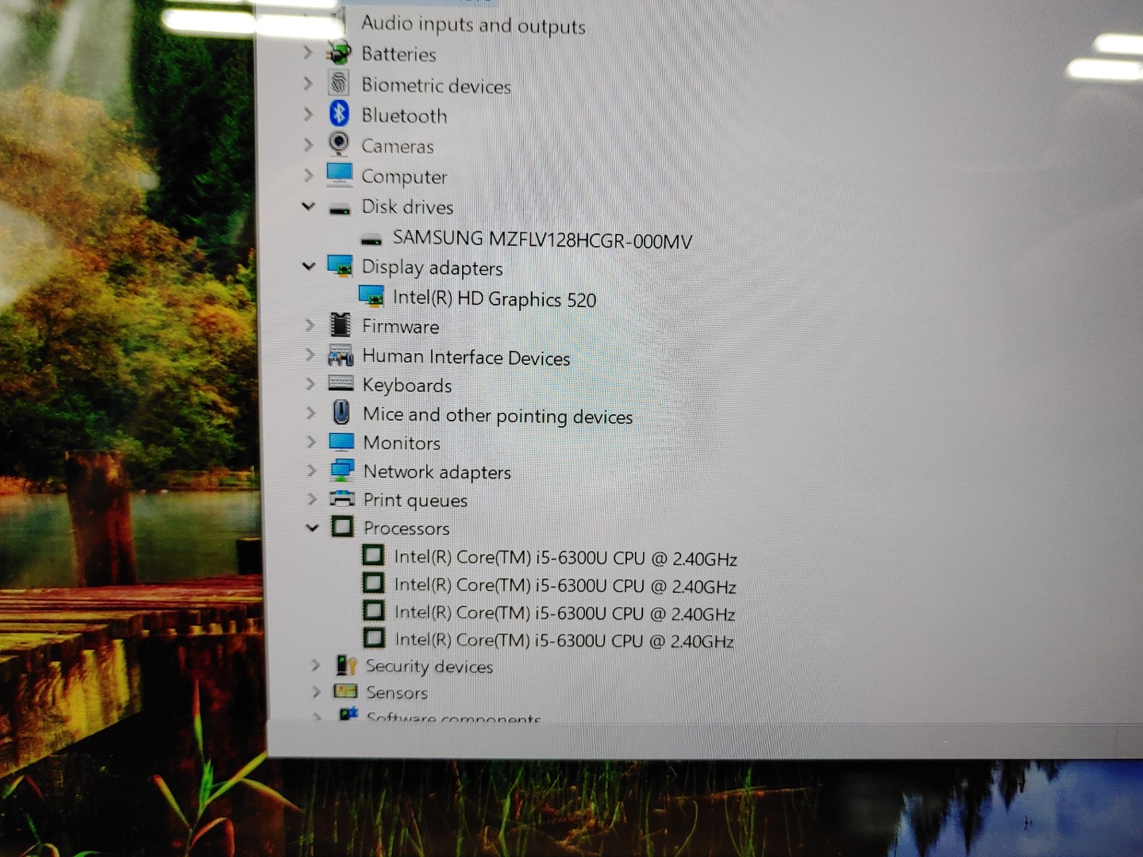The width and height of the screenshot is (1143, 857).
Task: Select the Cameras label
Action: (398, 146)
